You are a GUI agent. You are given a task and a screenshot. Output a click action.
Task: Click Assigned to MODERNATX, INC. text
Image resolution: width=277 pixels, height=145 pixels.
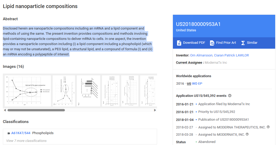tap(221, 134)
